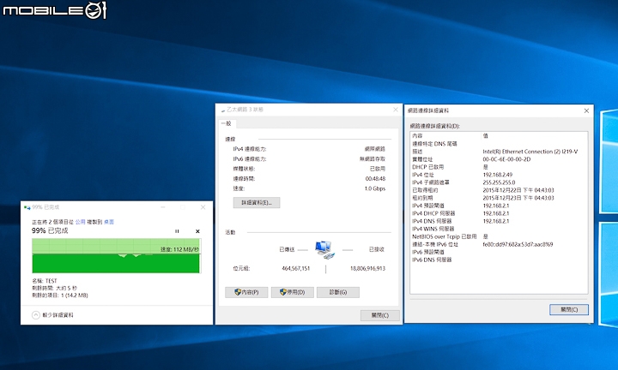This screenshot has width=618, height=370.
Task: Select IPv4 address 192.168.2.49
Action: tap(497, 175)
